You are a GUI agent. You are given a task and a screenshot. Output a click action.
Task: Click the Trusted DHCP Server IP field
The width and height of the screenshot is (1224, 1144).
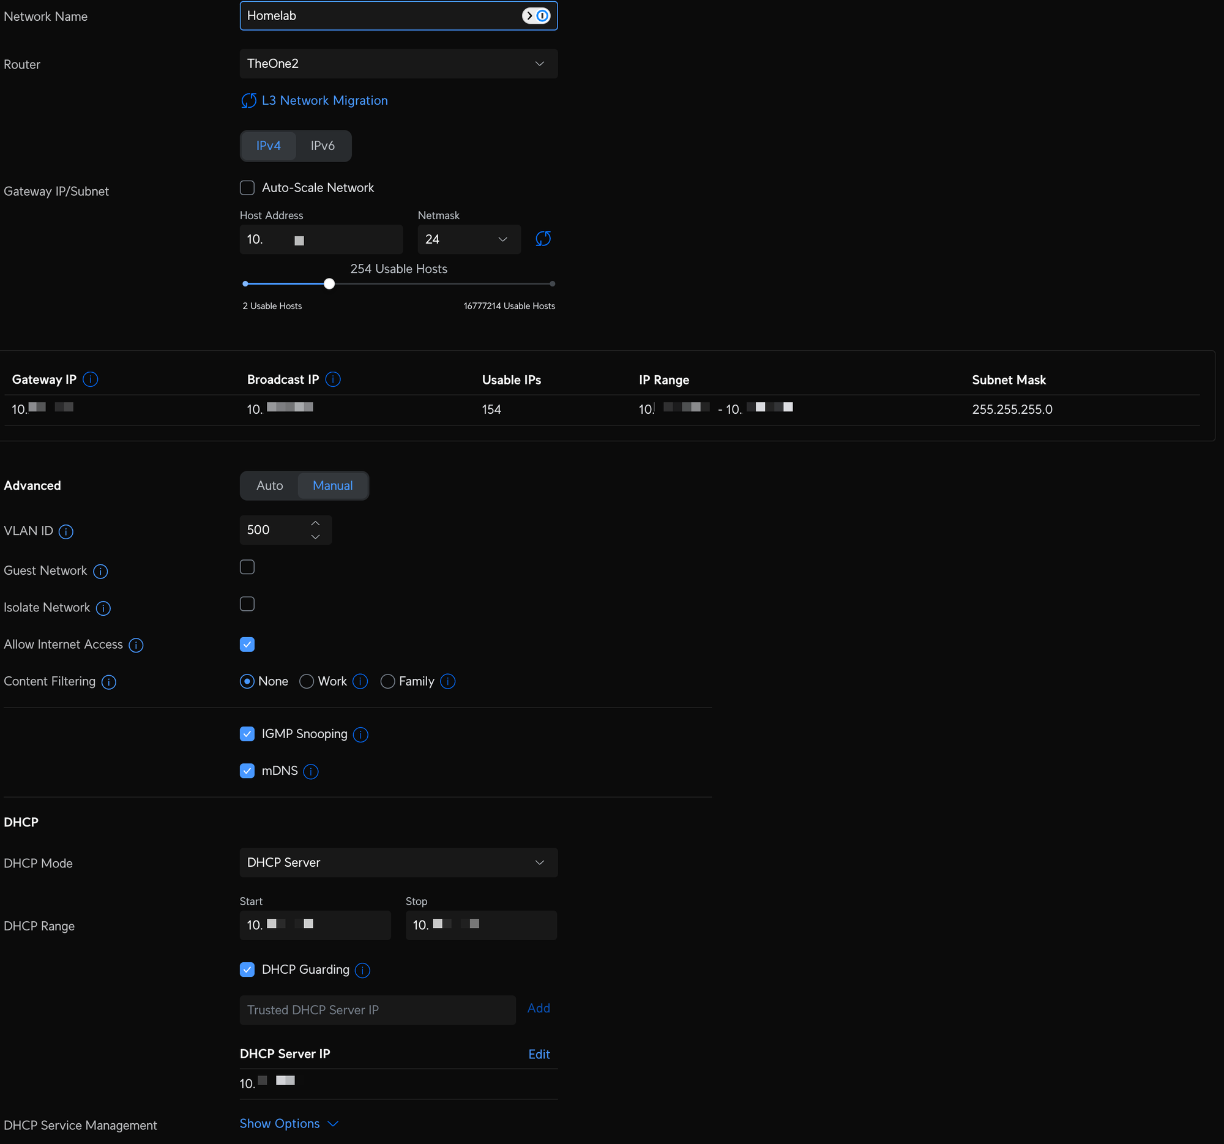coord(378,1011)
